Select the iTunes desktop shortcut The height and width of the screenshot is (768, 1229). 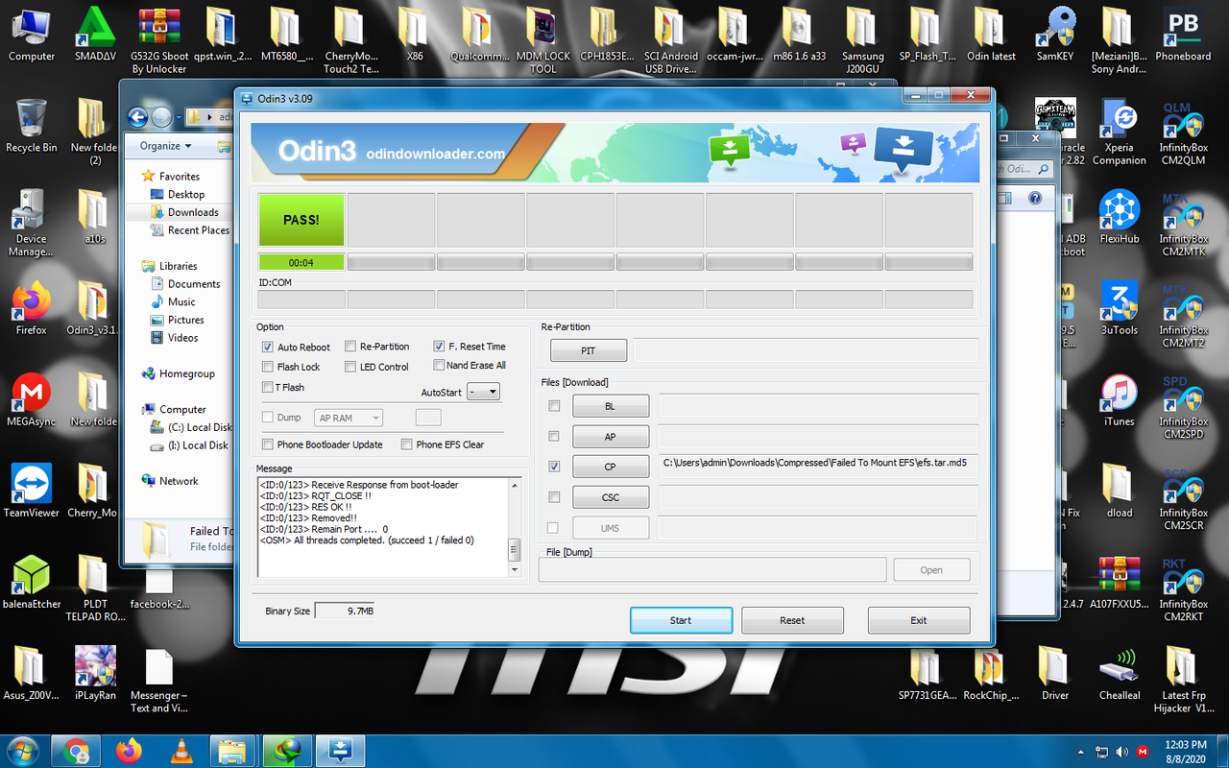[x=1119, y=400]
